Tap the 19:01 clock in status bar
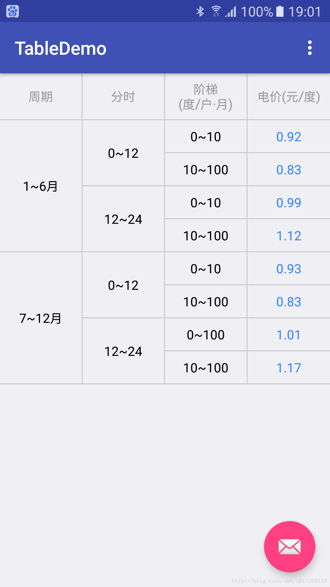This screenshot has height=587, width=330. click(x=305, y=12)
